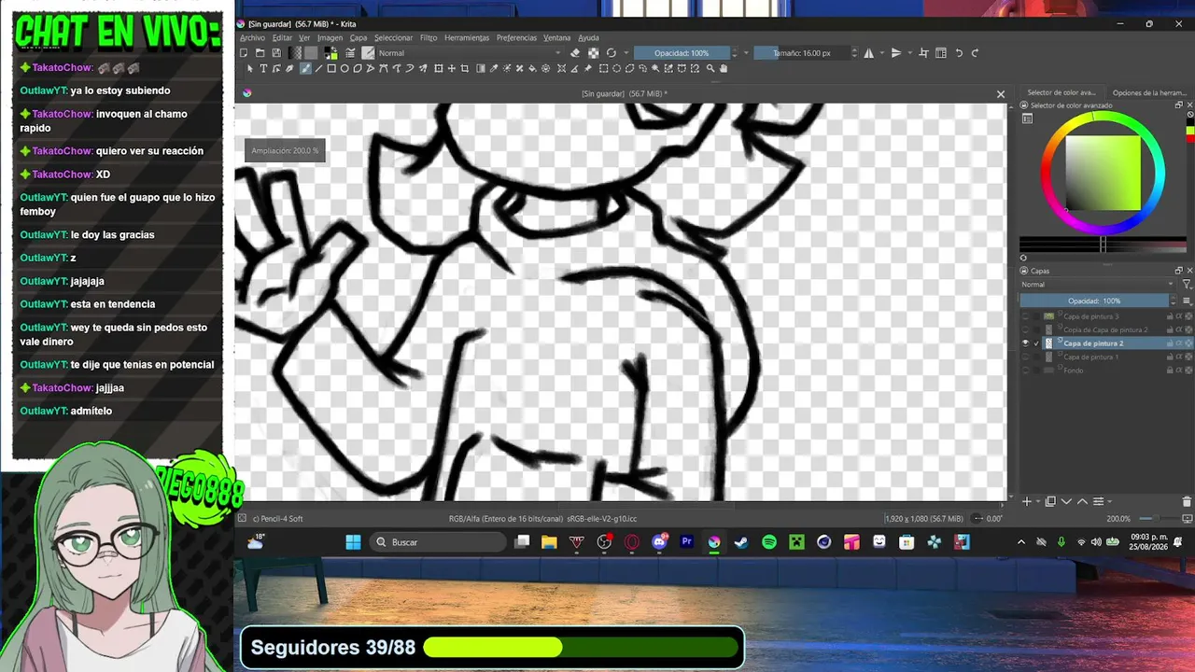1195x672 pixels.
Task: Open the Capa menu
Action: (358, 38)
